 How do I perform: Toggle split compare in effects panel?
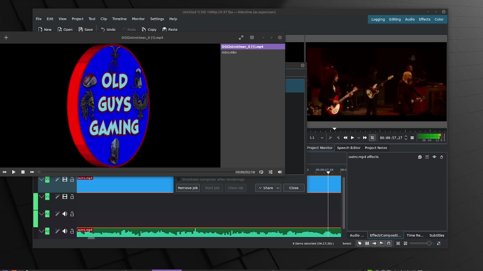click(x=427, y=157)
